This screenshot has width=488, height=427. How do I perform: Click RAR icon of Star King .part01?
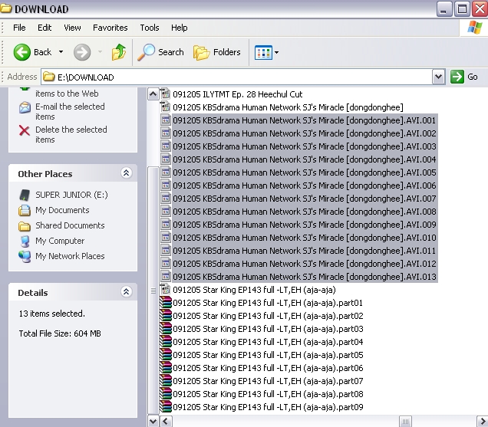coord(166,303)
